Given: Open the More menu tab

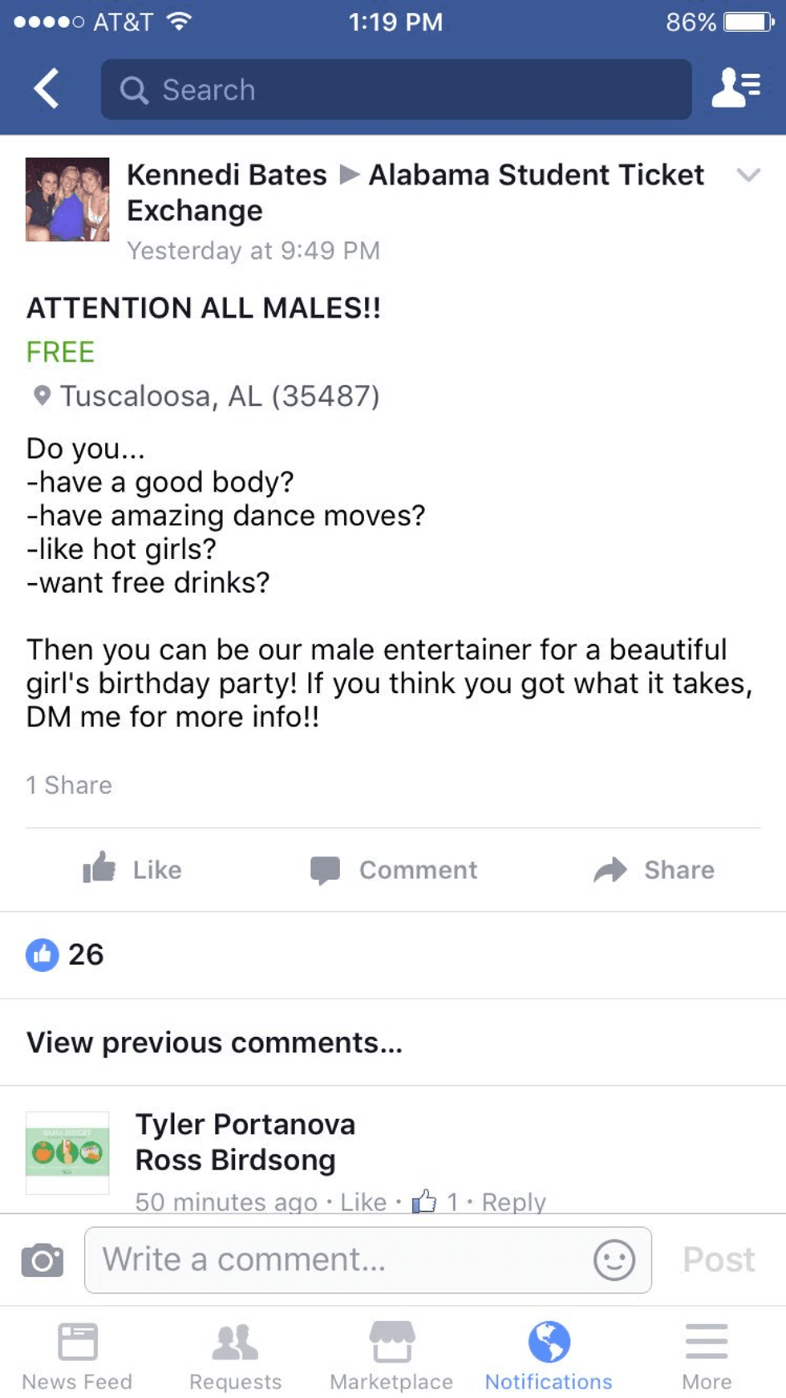Looking at the screenshot, I should point(707,1355).
